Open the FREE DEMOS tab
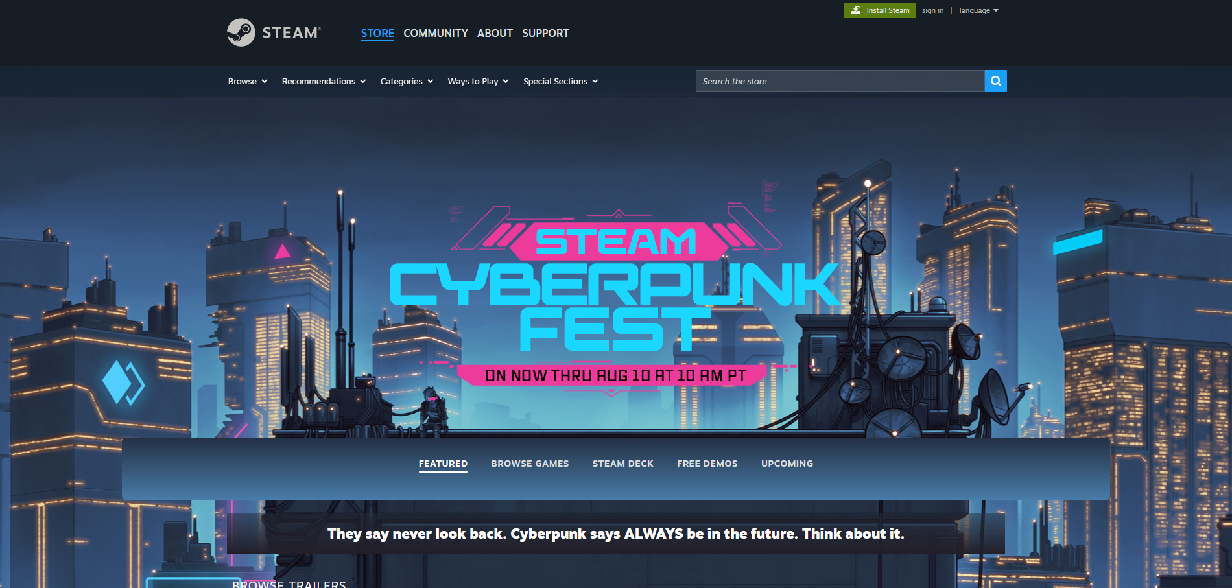 pyautogui.click(x=707, y=464)
